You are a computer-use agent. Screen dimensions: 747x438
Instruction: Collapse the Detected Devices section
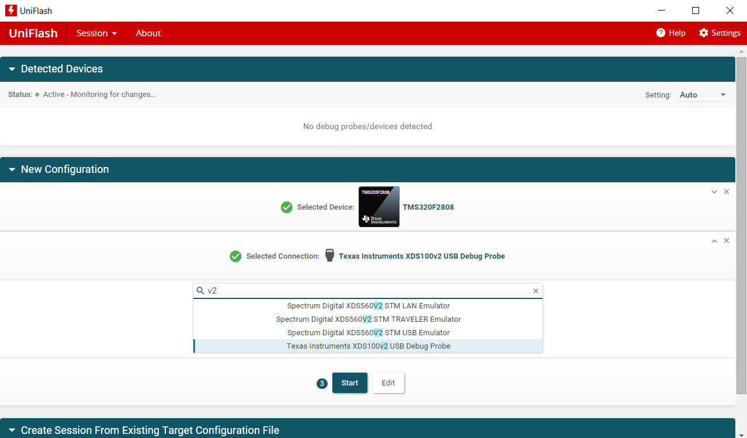click(x=12, y=69)
